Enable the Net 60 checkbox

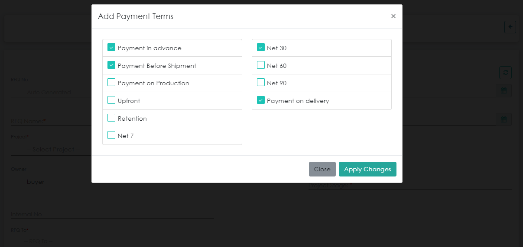click(x=261, y=65)
